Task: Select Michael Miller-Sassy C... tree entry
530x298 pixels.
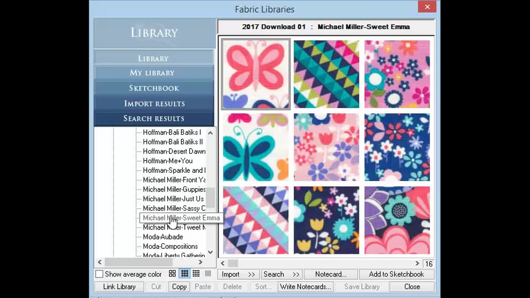Action: point(174,208)
